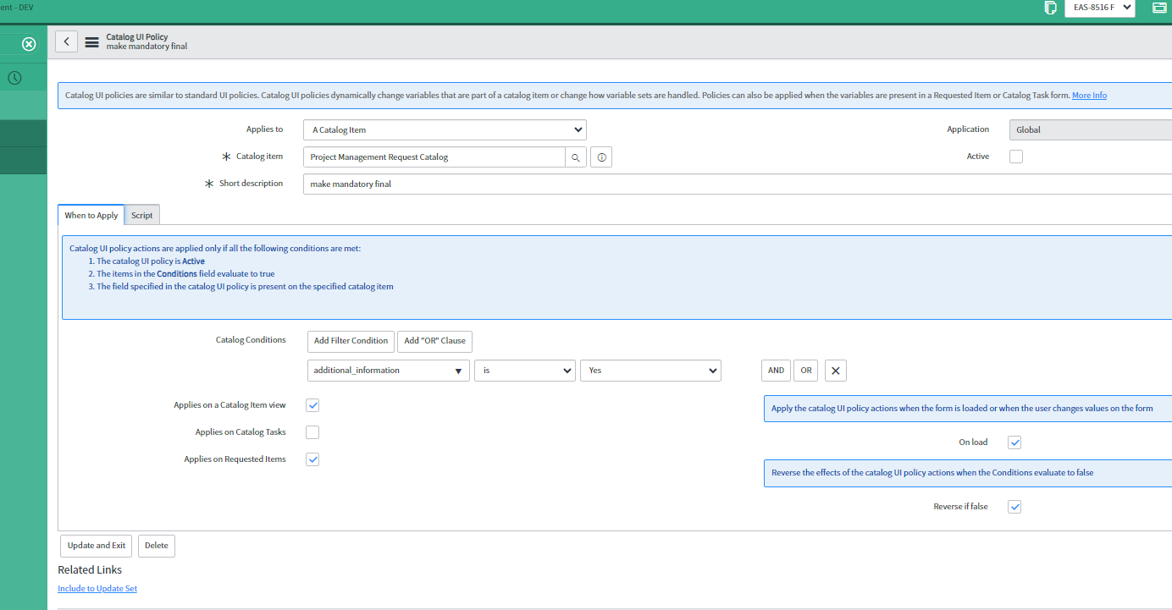Screen dimensions: 1172x610
Task: Preview catalog item record with info icon
Action: (601, 157)
